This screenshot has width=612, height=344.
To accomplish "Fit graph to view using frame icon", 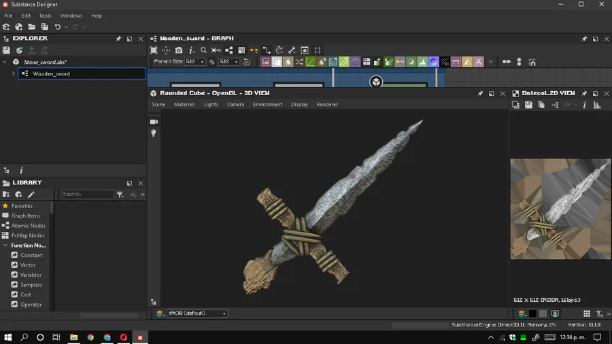I will [x=154, y=50].
